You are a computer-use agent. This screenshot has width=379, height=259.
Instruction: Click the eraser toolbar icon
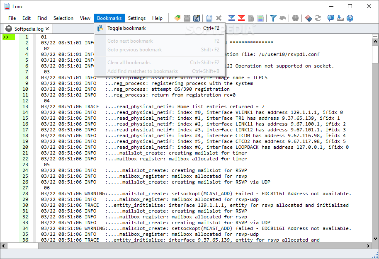(309, 18)
